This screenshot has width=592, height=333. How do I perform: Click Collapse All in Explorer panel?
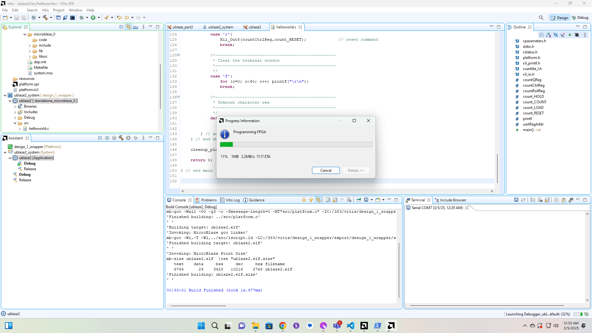click(121, 27)
